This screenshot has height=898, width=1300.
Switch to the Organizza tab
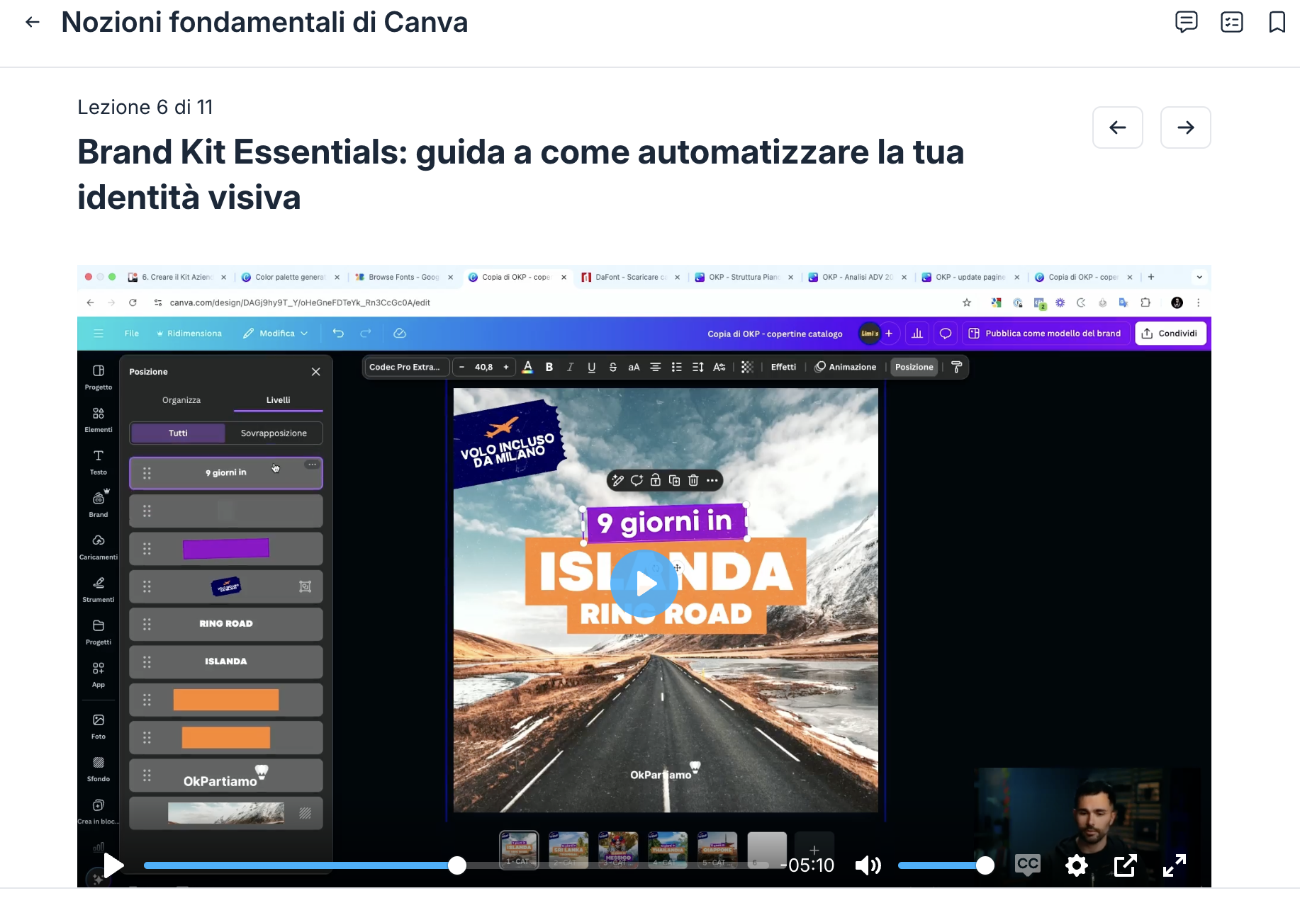[181, 400]
